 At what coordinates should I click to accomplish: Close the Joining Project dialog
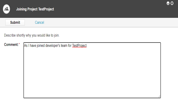coord(172,3)
